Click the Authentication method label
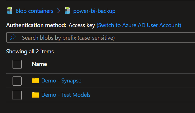This screenshot has height=113, width=195. (36, 25)
